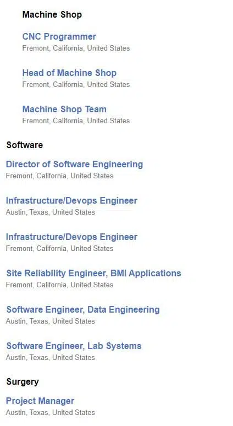Open Director of Software Engineering role
The image size is (233, 426).
[x=74, y=165]
